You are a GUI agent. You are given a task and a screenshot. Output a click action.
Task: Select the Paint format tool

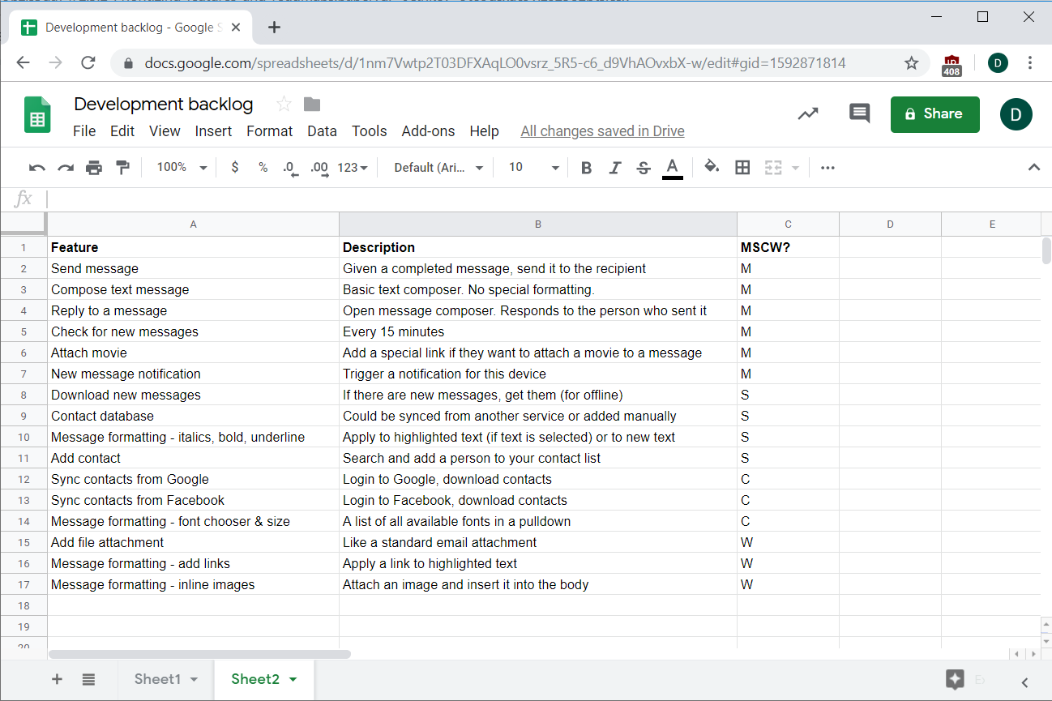(x=122, y=168)
